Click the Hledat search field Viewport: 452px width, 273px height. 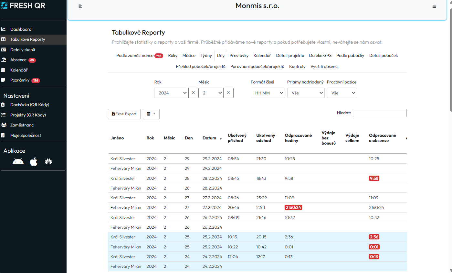(x=380, y=113)
